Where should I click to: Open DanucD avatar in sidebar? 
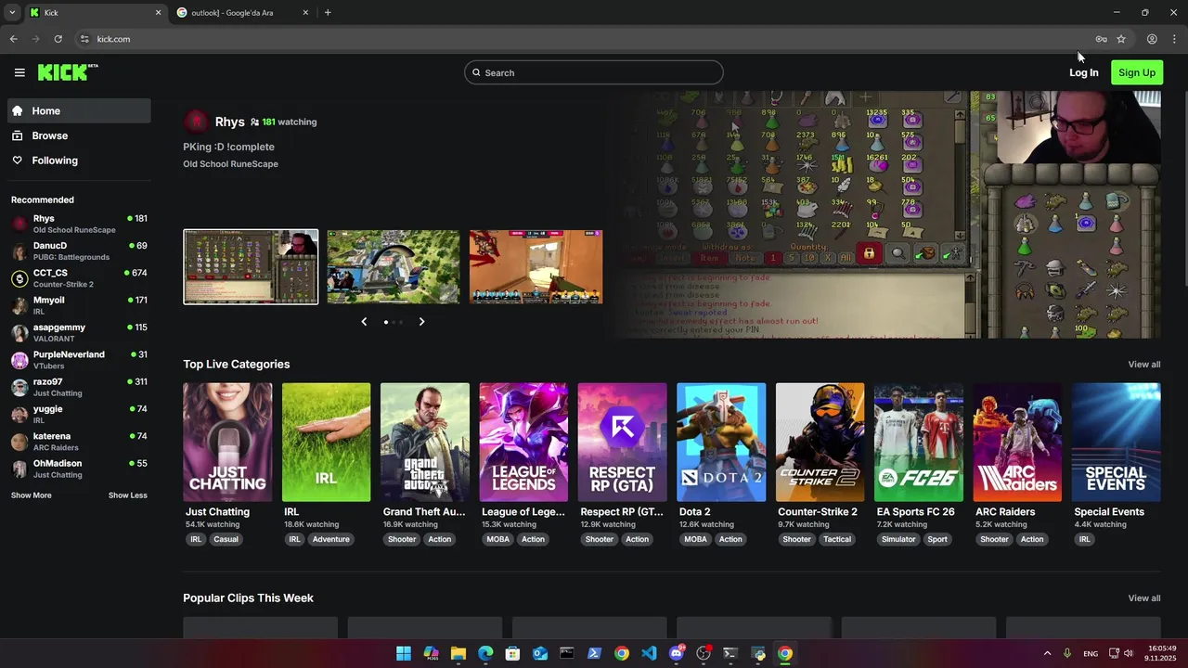click(x=19, y=251)
